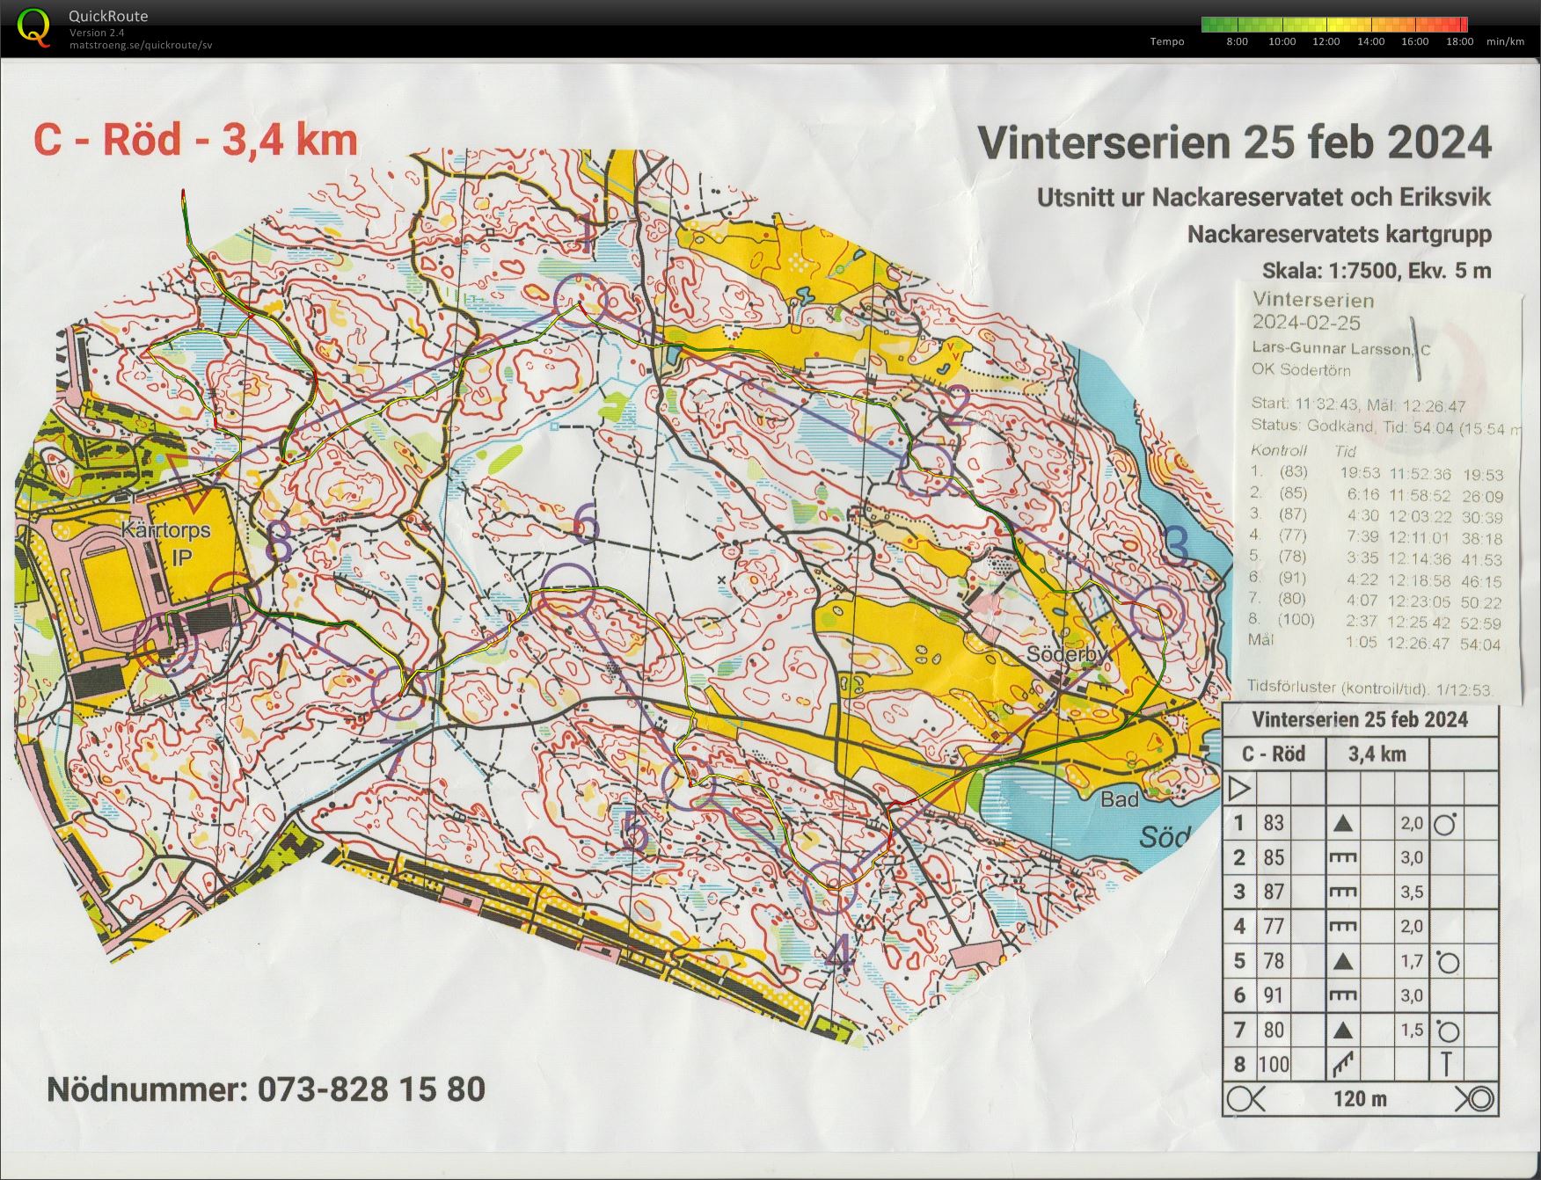Screen dimensions: 1541x1180
Task: Click the 'Bad' label by the lake
Action: click(1120, 798)
